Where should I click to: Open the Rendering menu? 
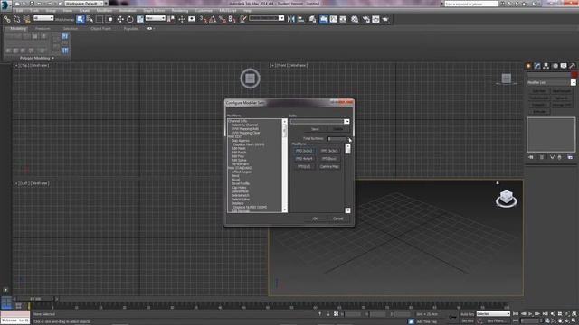pyautogui.click(x=180, y=11)
